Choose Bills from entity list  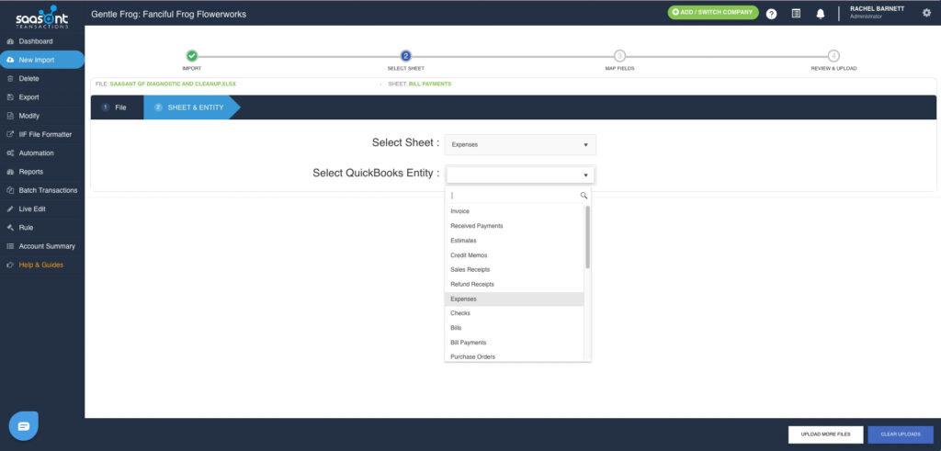(515, 328)
